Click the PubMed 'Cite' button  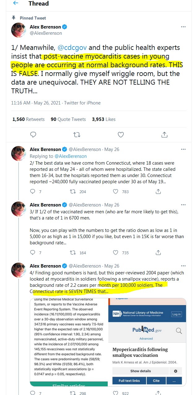coord(156,380)
